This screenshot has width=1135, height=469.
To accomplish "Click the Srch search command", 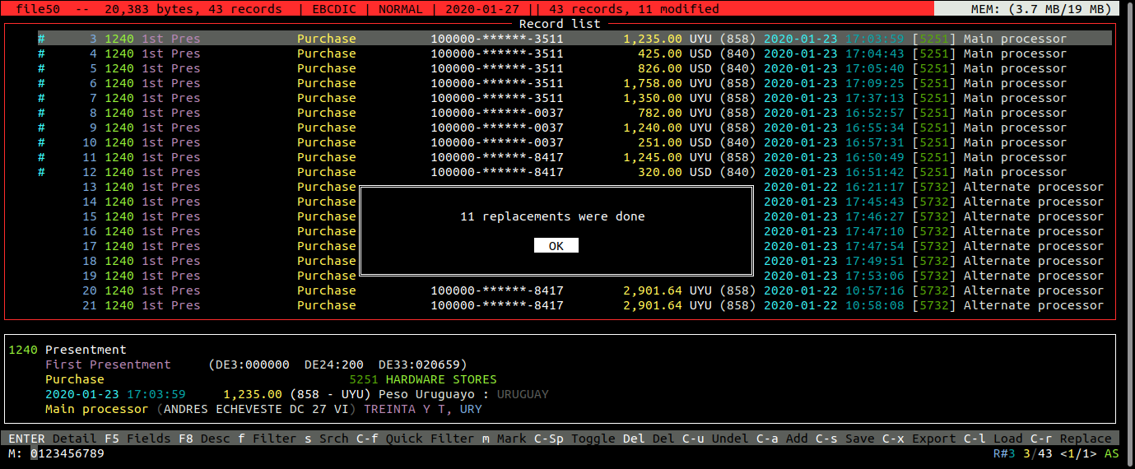I will [333, 439].
